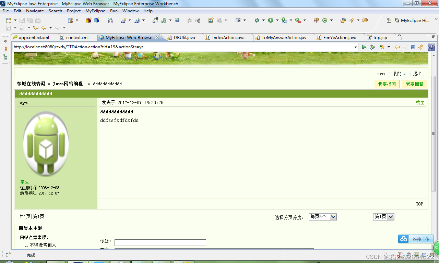Screen dimensions: 439x263
Task: Select the Search flashlight icon in the toolbar
Action: 352,20
